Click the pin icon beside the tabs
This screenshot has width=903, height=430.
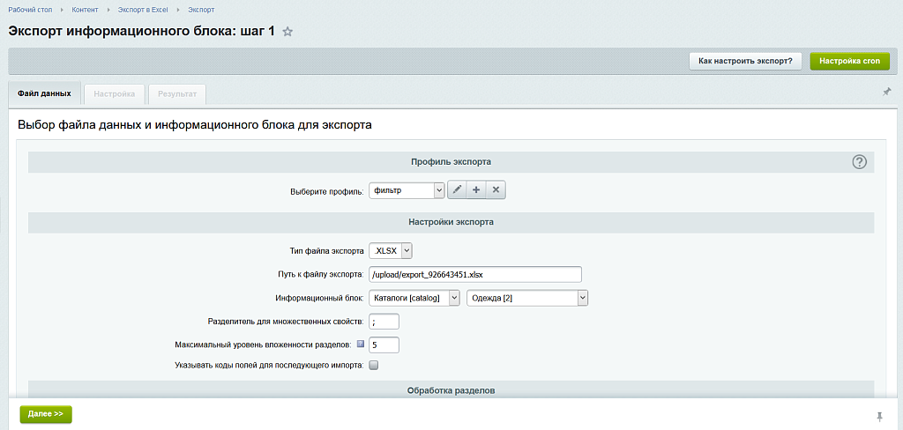click(886, 92)
